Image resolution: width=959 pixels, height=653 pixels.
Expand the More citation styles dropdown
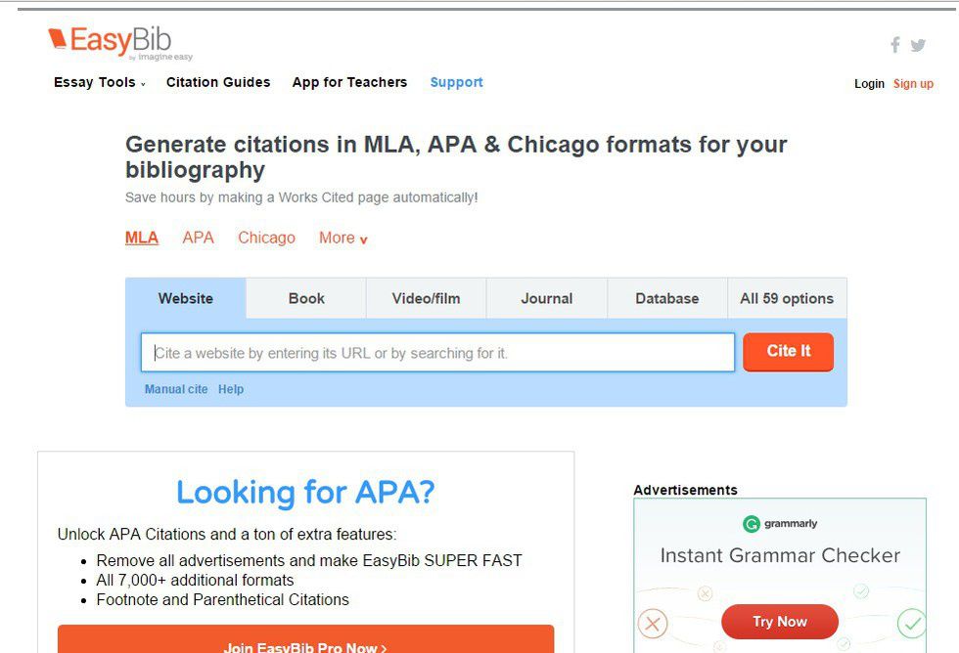pyautogui.click(x=342, y=239)
